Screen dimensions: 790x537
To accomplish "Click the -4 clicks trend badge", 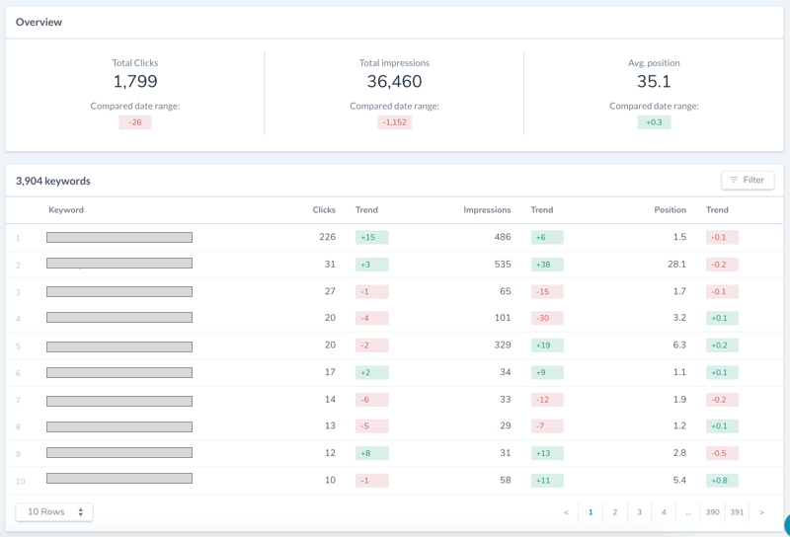I will (372, 318).
